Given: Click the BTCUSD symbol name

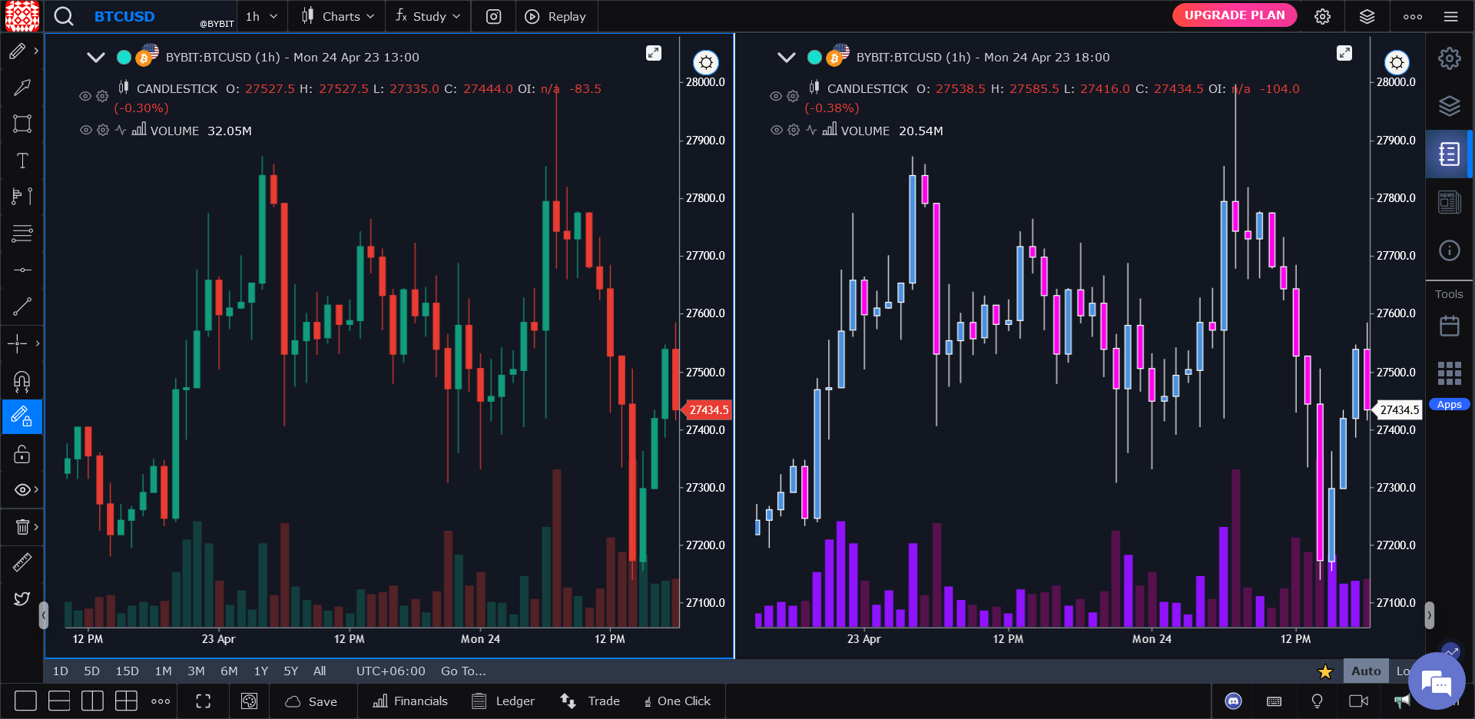Looking at the screenshot, I should tap(124, 17).
